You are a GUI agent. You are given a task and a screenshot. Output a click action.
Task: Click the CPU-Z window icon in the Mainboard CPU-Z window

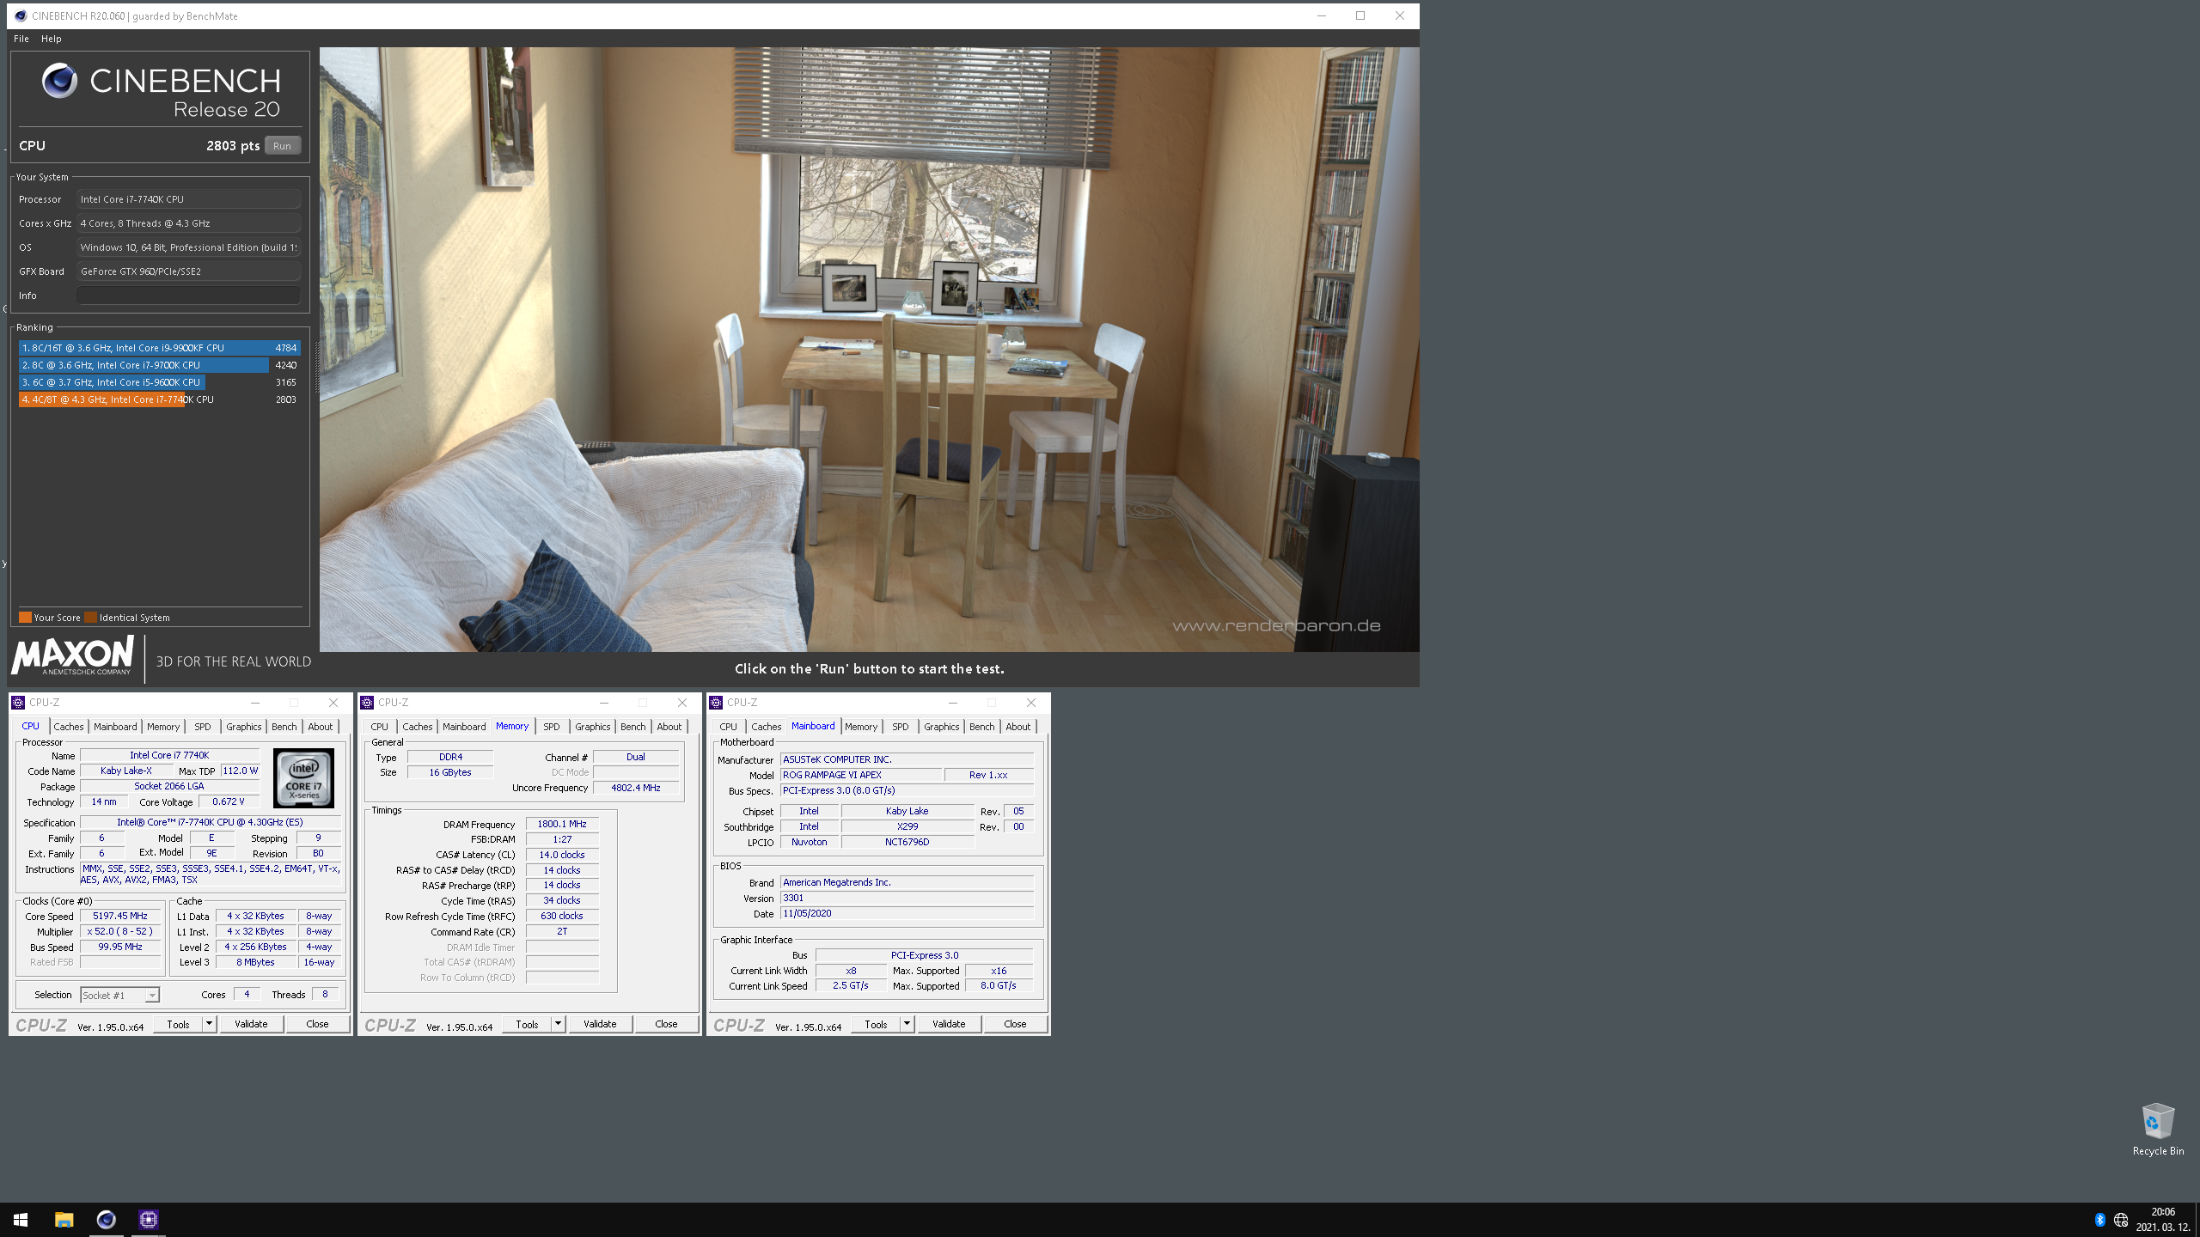click(x=716, y=703)
